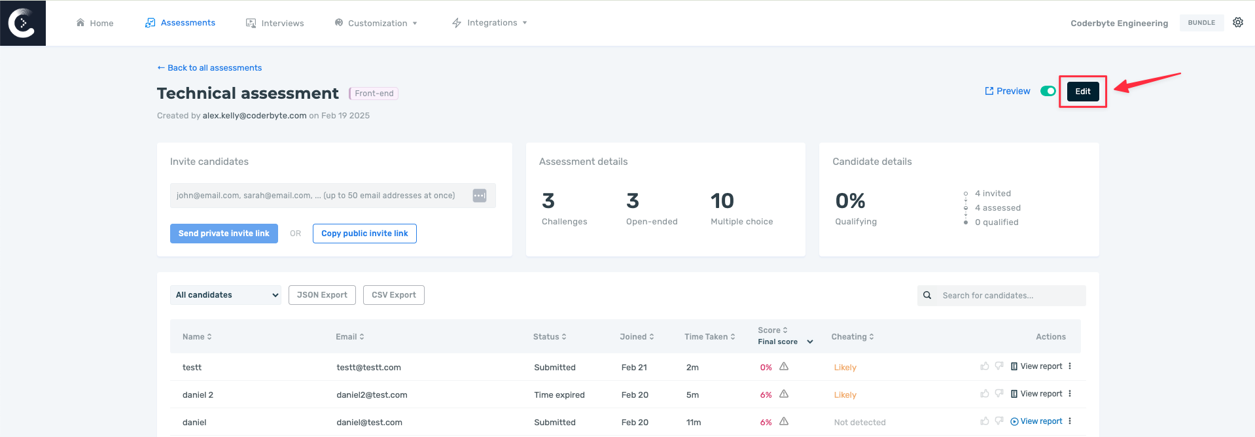Open the All candidates filter dropdown
Image resolution: width=1255 pixels, height=437 pixels.
[x=226, y=295]
